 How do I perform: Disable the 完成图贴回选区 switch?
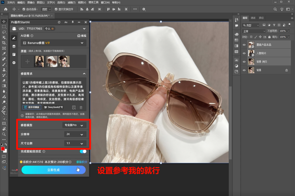[83, 151]
